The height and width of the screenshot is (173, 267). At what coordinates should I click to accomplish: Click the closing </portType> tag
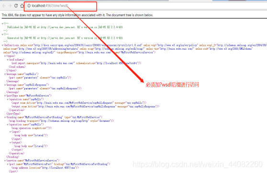[x=13, y=114]
